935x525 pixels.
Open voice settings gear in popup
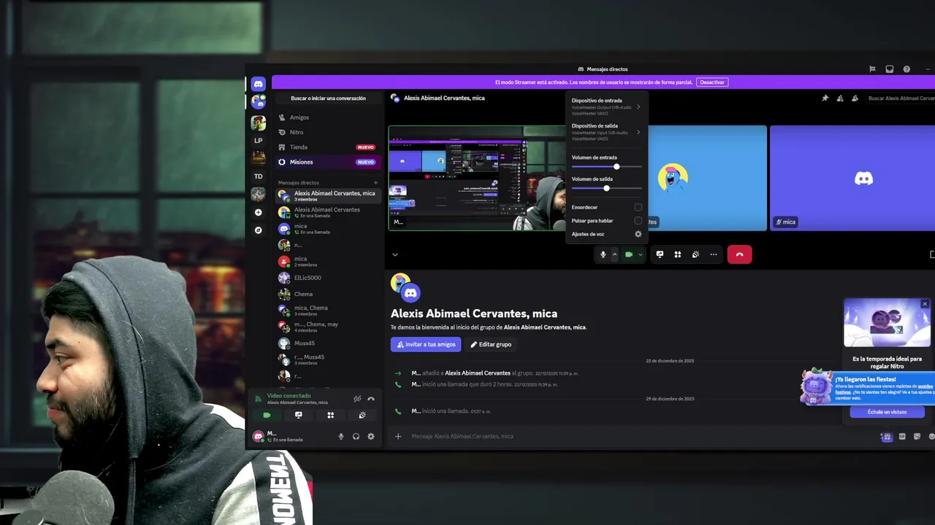[638, 234]
